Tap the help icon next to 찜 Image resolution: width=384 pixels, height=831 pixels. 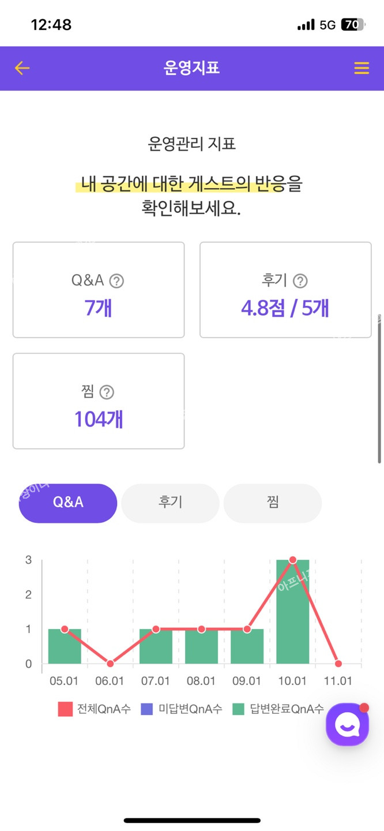coord(107,392)
